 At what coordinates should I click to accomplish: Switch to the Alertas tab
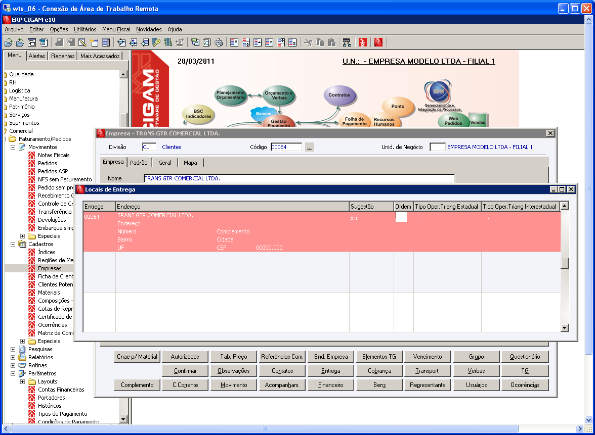pyautogui.click(x=37, y=56)
